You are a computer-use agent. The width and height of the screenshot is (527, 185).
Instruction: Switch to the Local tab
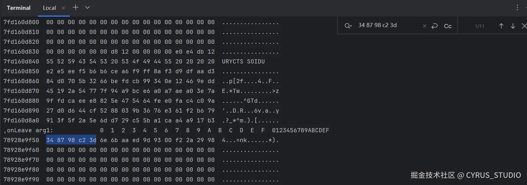49,8
